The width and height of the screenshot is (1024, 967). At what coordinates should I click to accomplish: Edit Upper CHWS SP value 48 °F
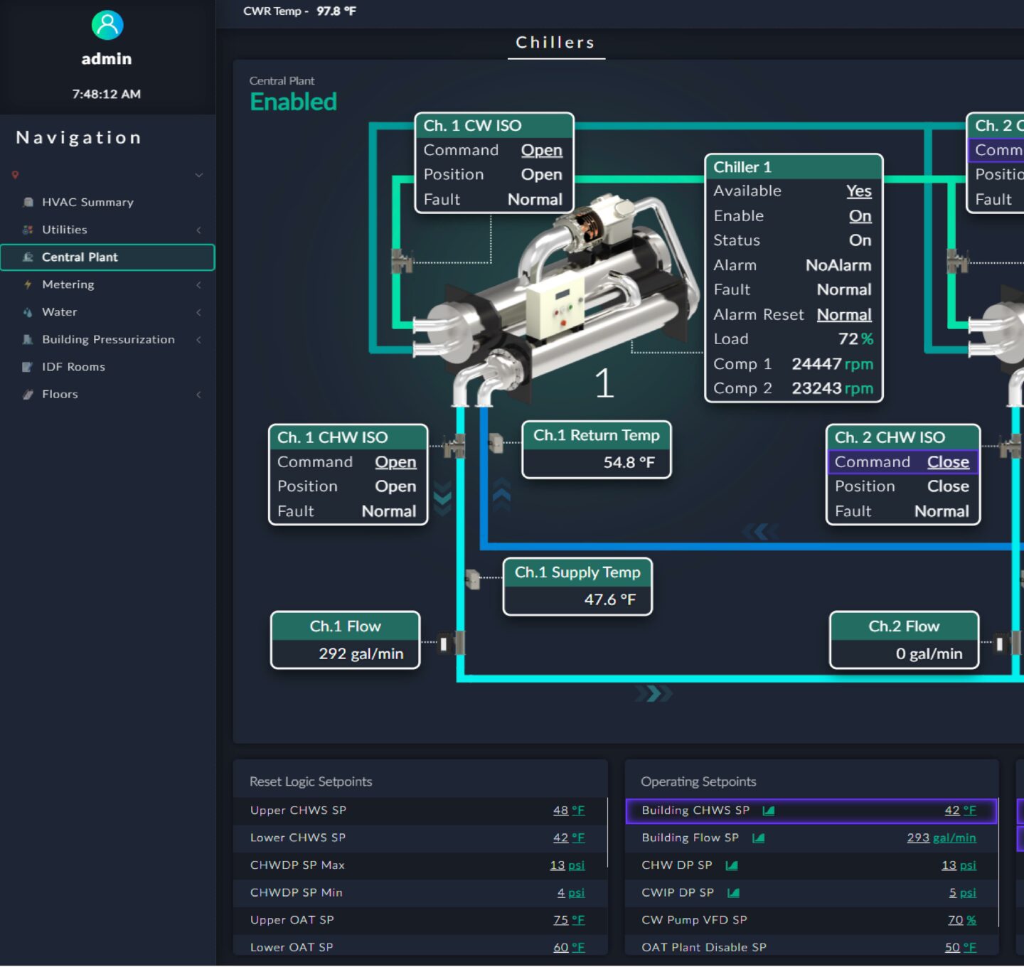pos(569,811)
